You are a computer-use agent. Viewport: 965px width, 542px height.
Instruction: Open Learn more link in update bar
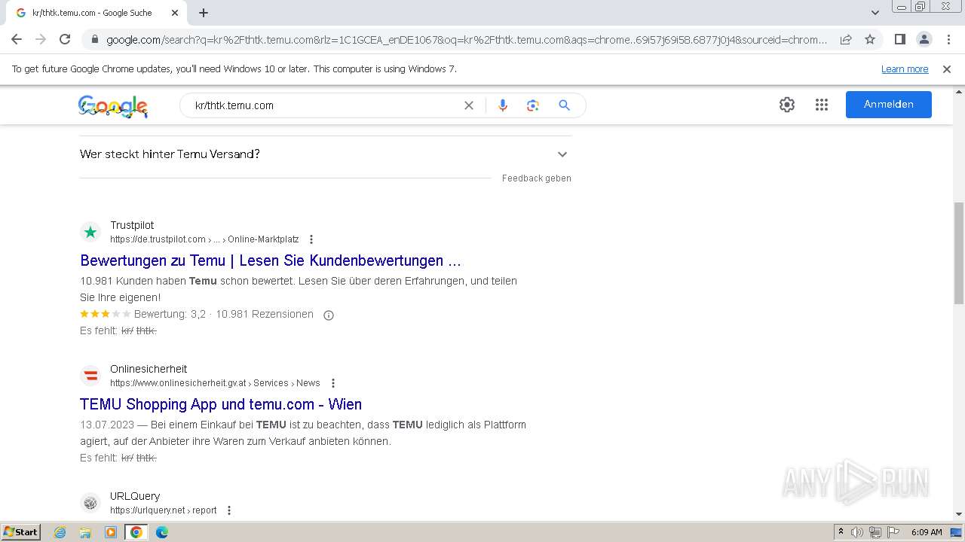tap(905, 69)
